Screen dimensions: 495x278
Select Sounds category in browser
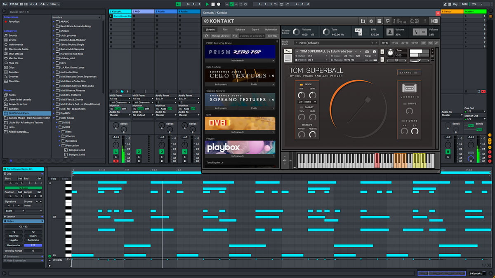click(x=13, y=35)
